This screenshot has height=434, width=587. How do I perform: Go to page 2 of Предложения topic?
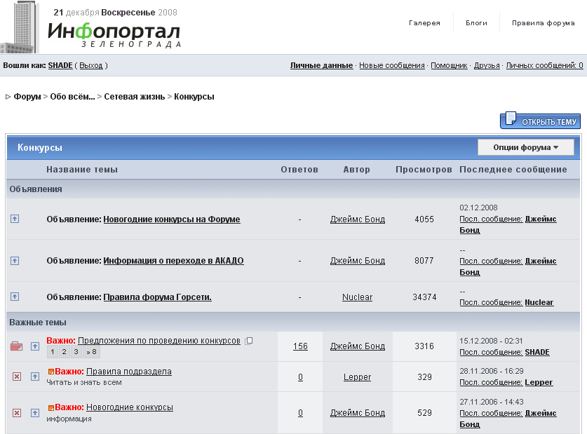click(x=64, y=352)
